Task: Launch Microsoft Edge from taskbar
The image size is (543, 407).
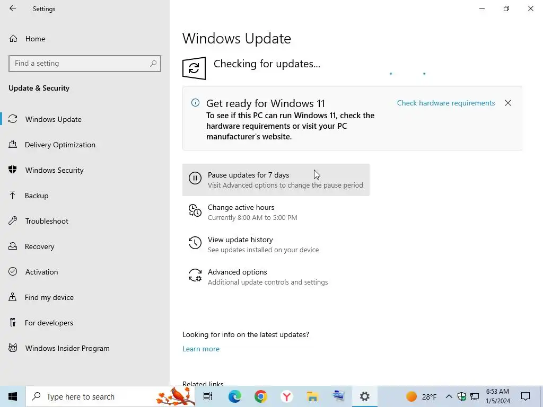Action: coord(234,396)
